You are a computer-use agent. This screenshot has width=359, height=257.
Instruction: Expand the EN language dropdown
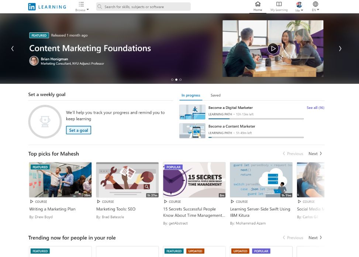point(315,7)
